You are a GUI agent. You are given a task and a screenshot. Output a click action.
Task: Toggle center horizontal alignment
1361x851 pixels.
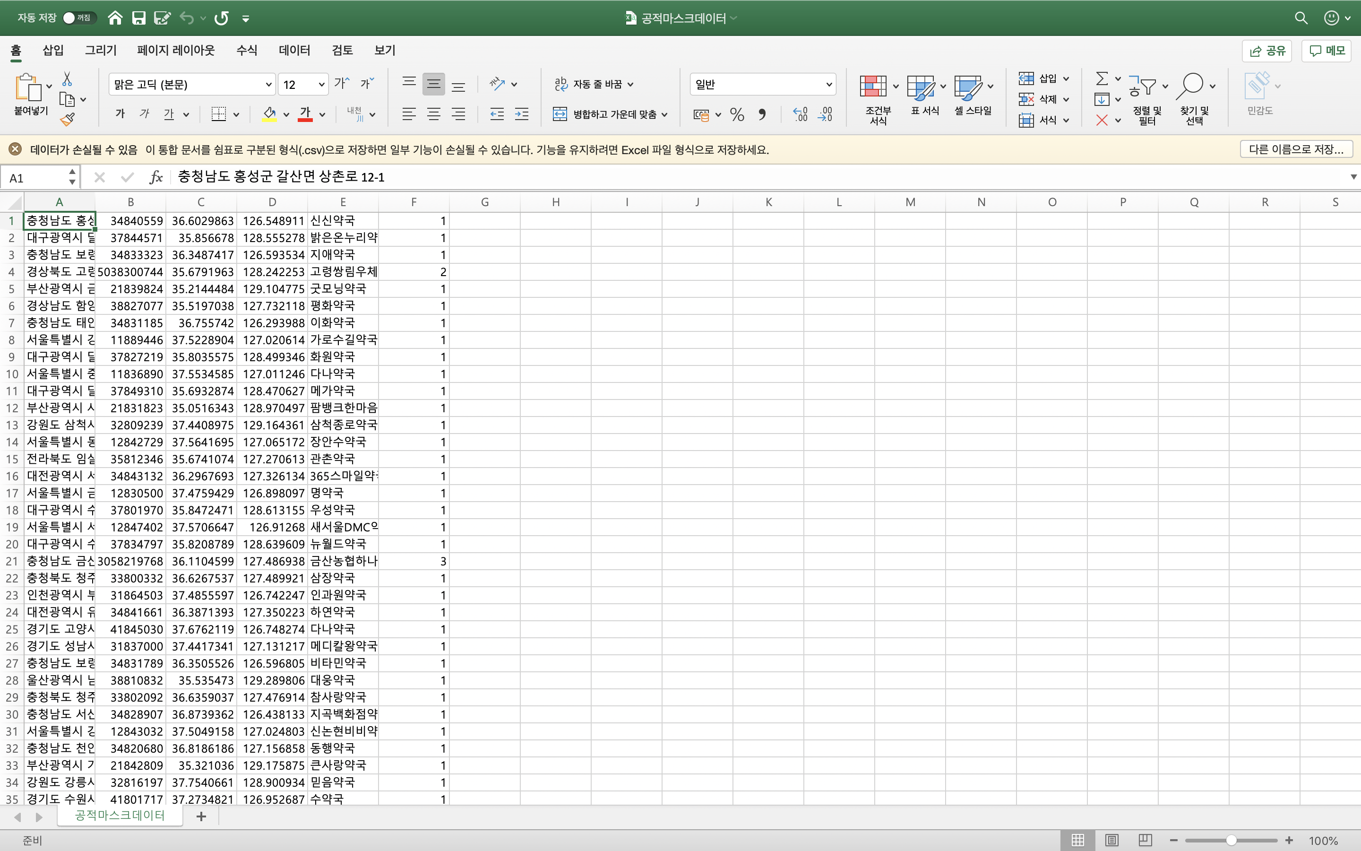pyautogui.click(x=433, y=115)
